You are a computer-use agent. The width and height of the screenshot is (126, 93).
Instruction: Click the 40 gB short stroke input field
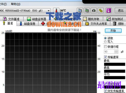(109, 52)
